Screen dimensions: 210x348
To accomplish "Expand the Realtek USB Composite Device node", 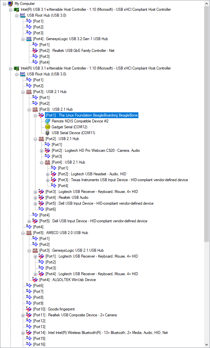I will (23, 315).
